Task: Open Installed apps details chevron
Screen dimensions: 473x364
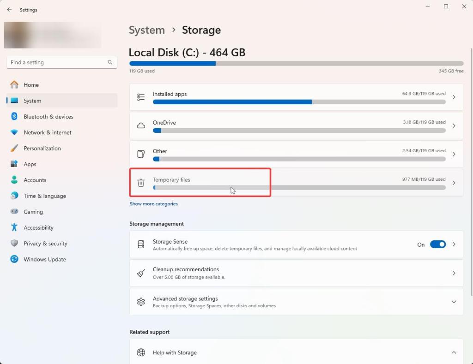Action: point(454,97)
